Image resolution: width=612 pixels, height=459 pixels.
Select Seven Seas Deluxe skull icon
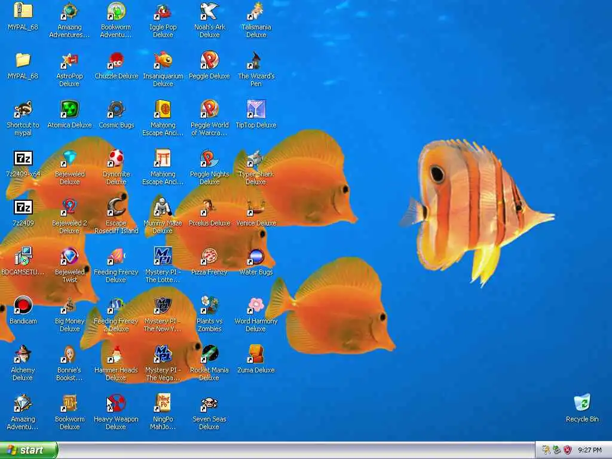[210, 403]
